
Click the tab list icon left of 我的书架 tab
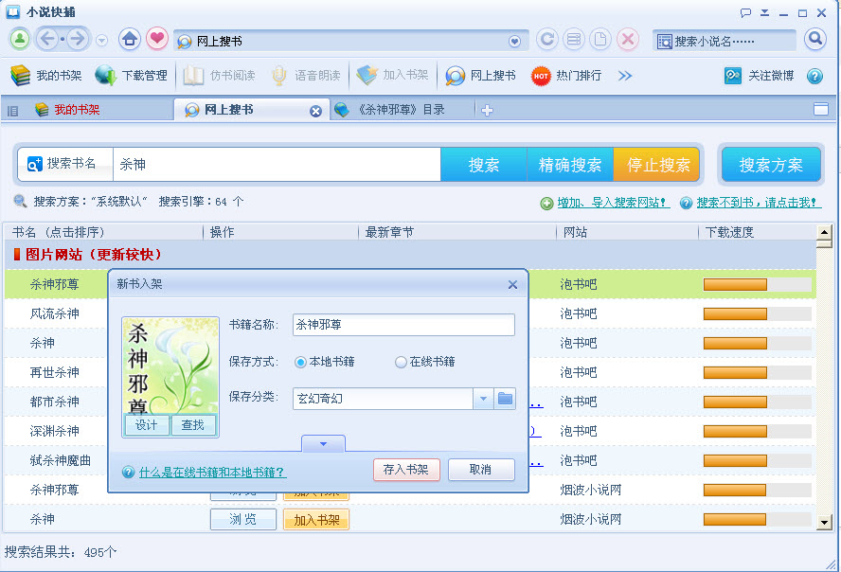(x=12, y=111)
